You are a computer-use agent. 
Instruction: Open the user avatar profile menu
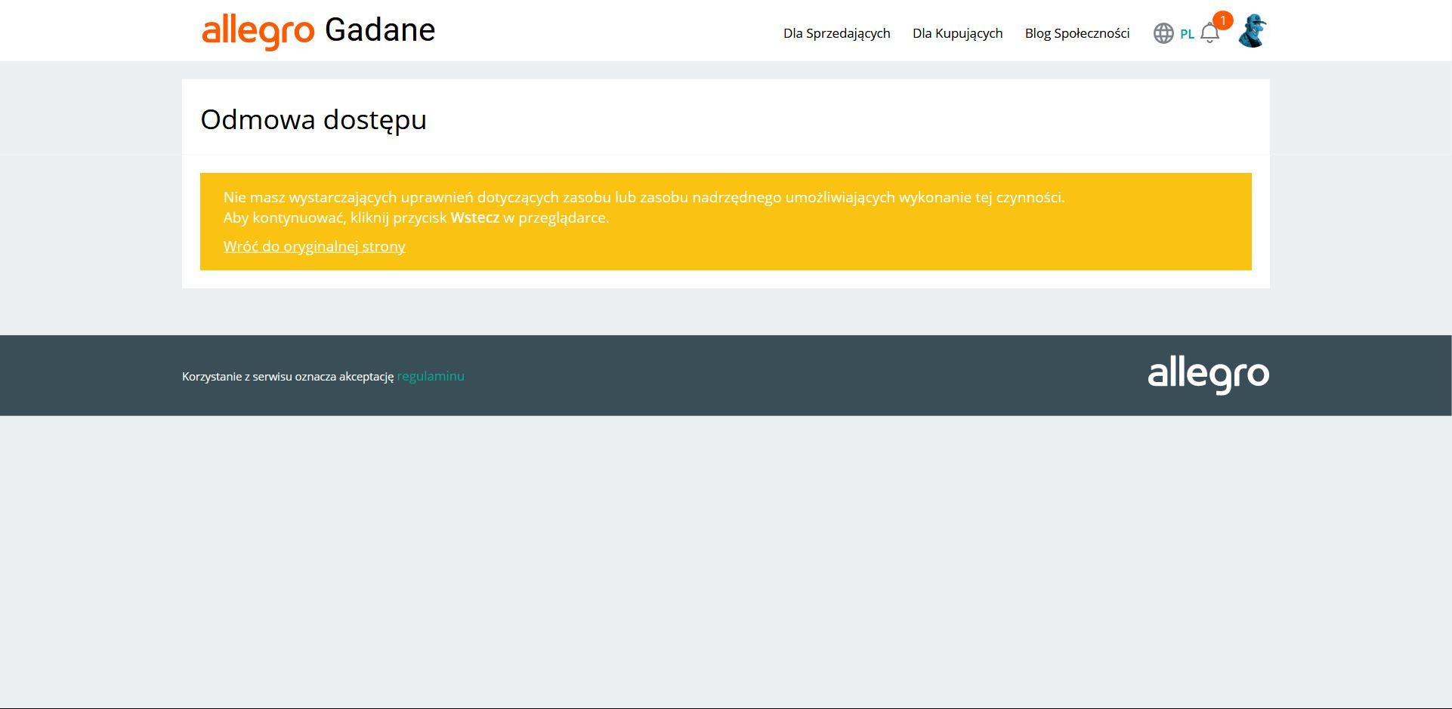point(1252,32)
